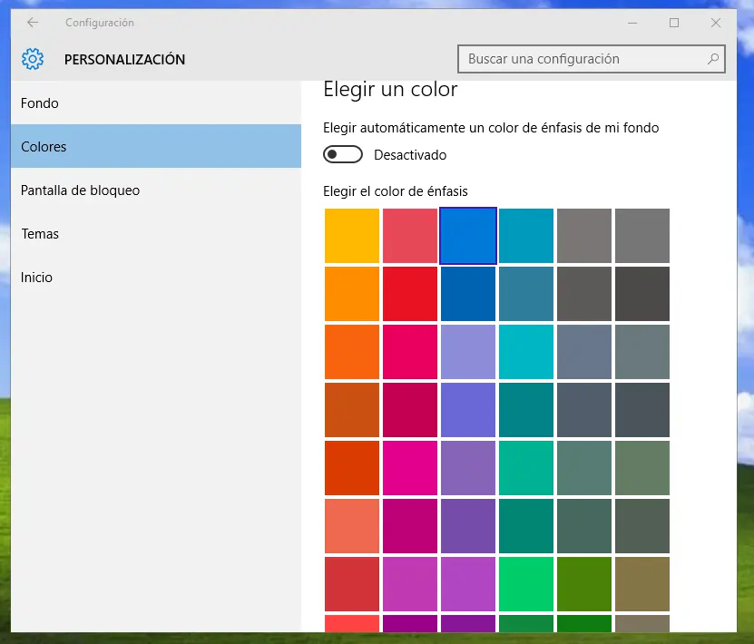Maximize the Configuración window
The image size is (754, 644).
[674, 23]
